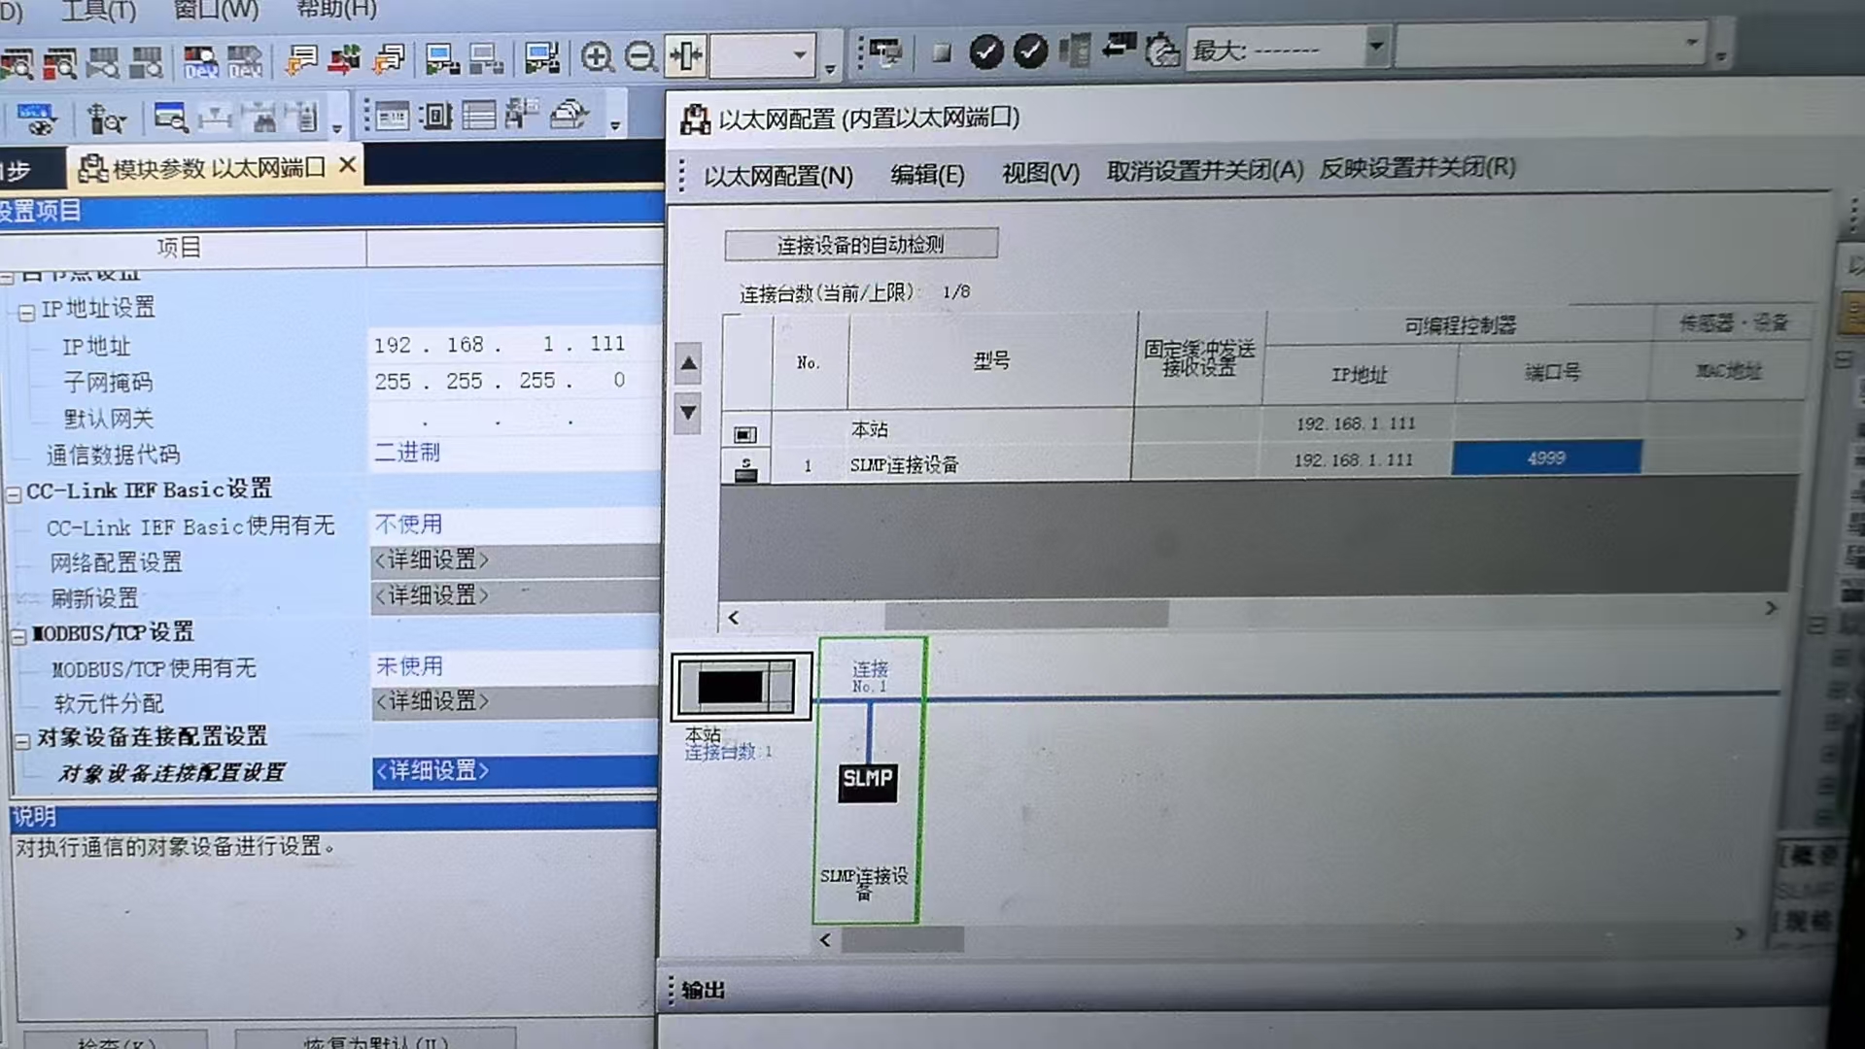Open 对象设备连接配置设置 详细设置

(x=432, y=771)
